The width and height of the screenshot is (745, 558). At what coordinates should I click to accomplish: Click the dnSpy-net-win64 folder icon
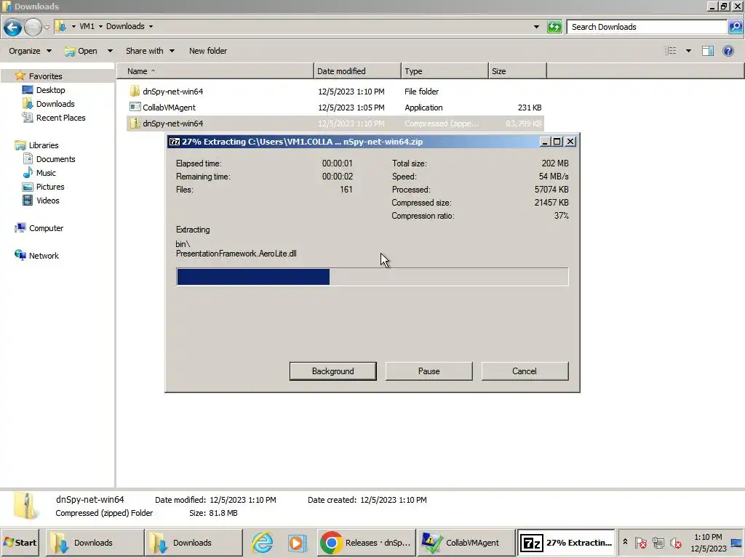click(135, 91)
